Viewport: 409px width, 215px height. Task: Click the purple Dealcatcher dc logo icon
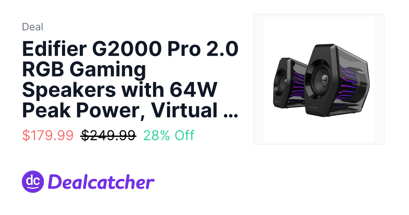(33, 182)
